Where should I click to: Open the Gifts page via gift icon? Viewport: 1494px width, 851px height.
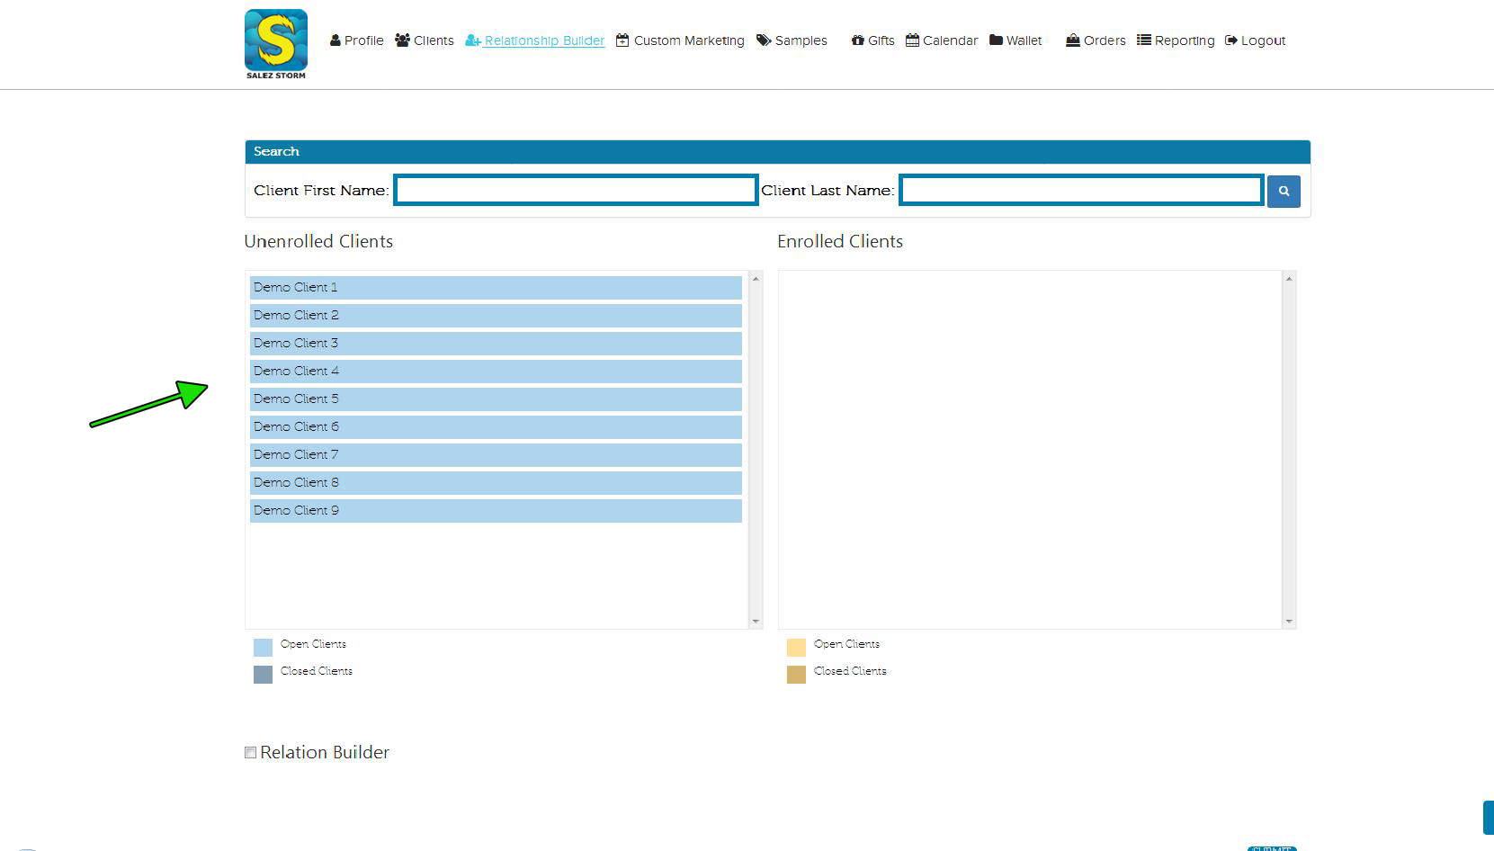tap(857, 40)
